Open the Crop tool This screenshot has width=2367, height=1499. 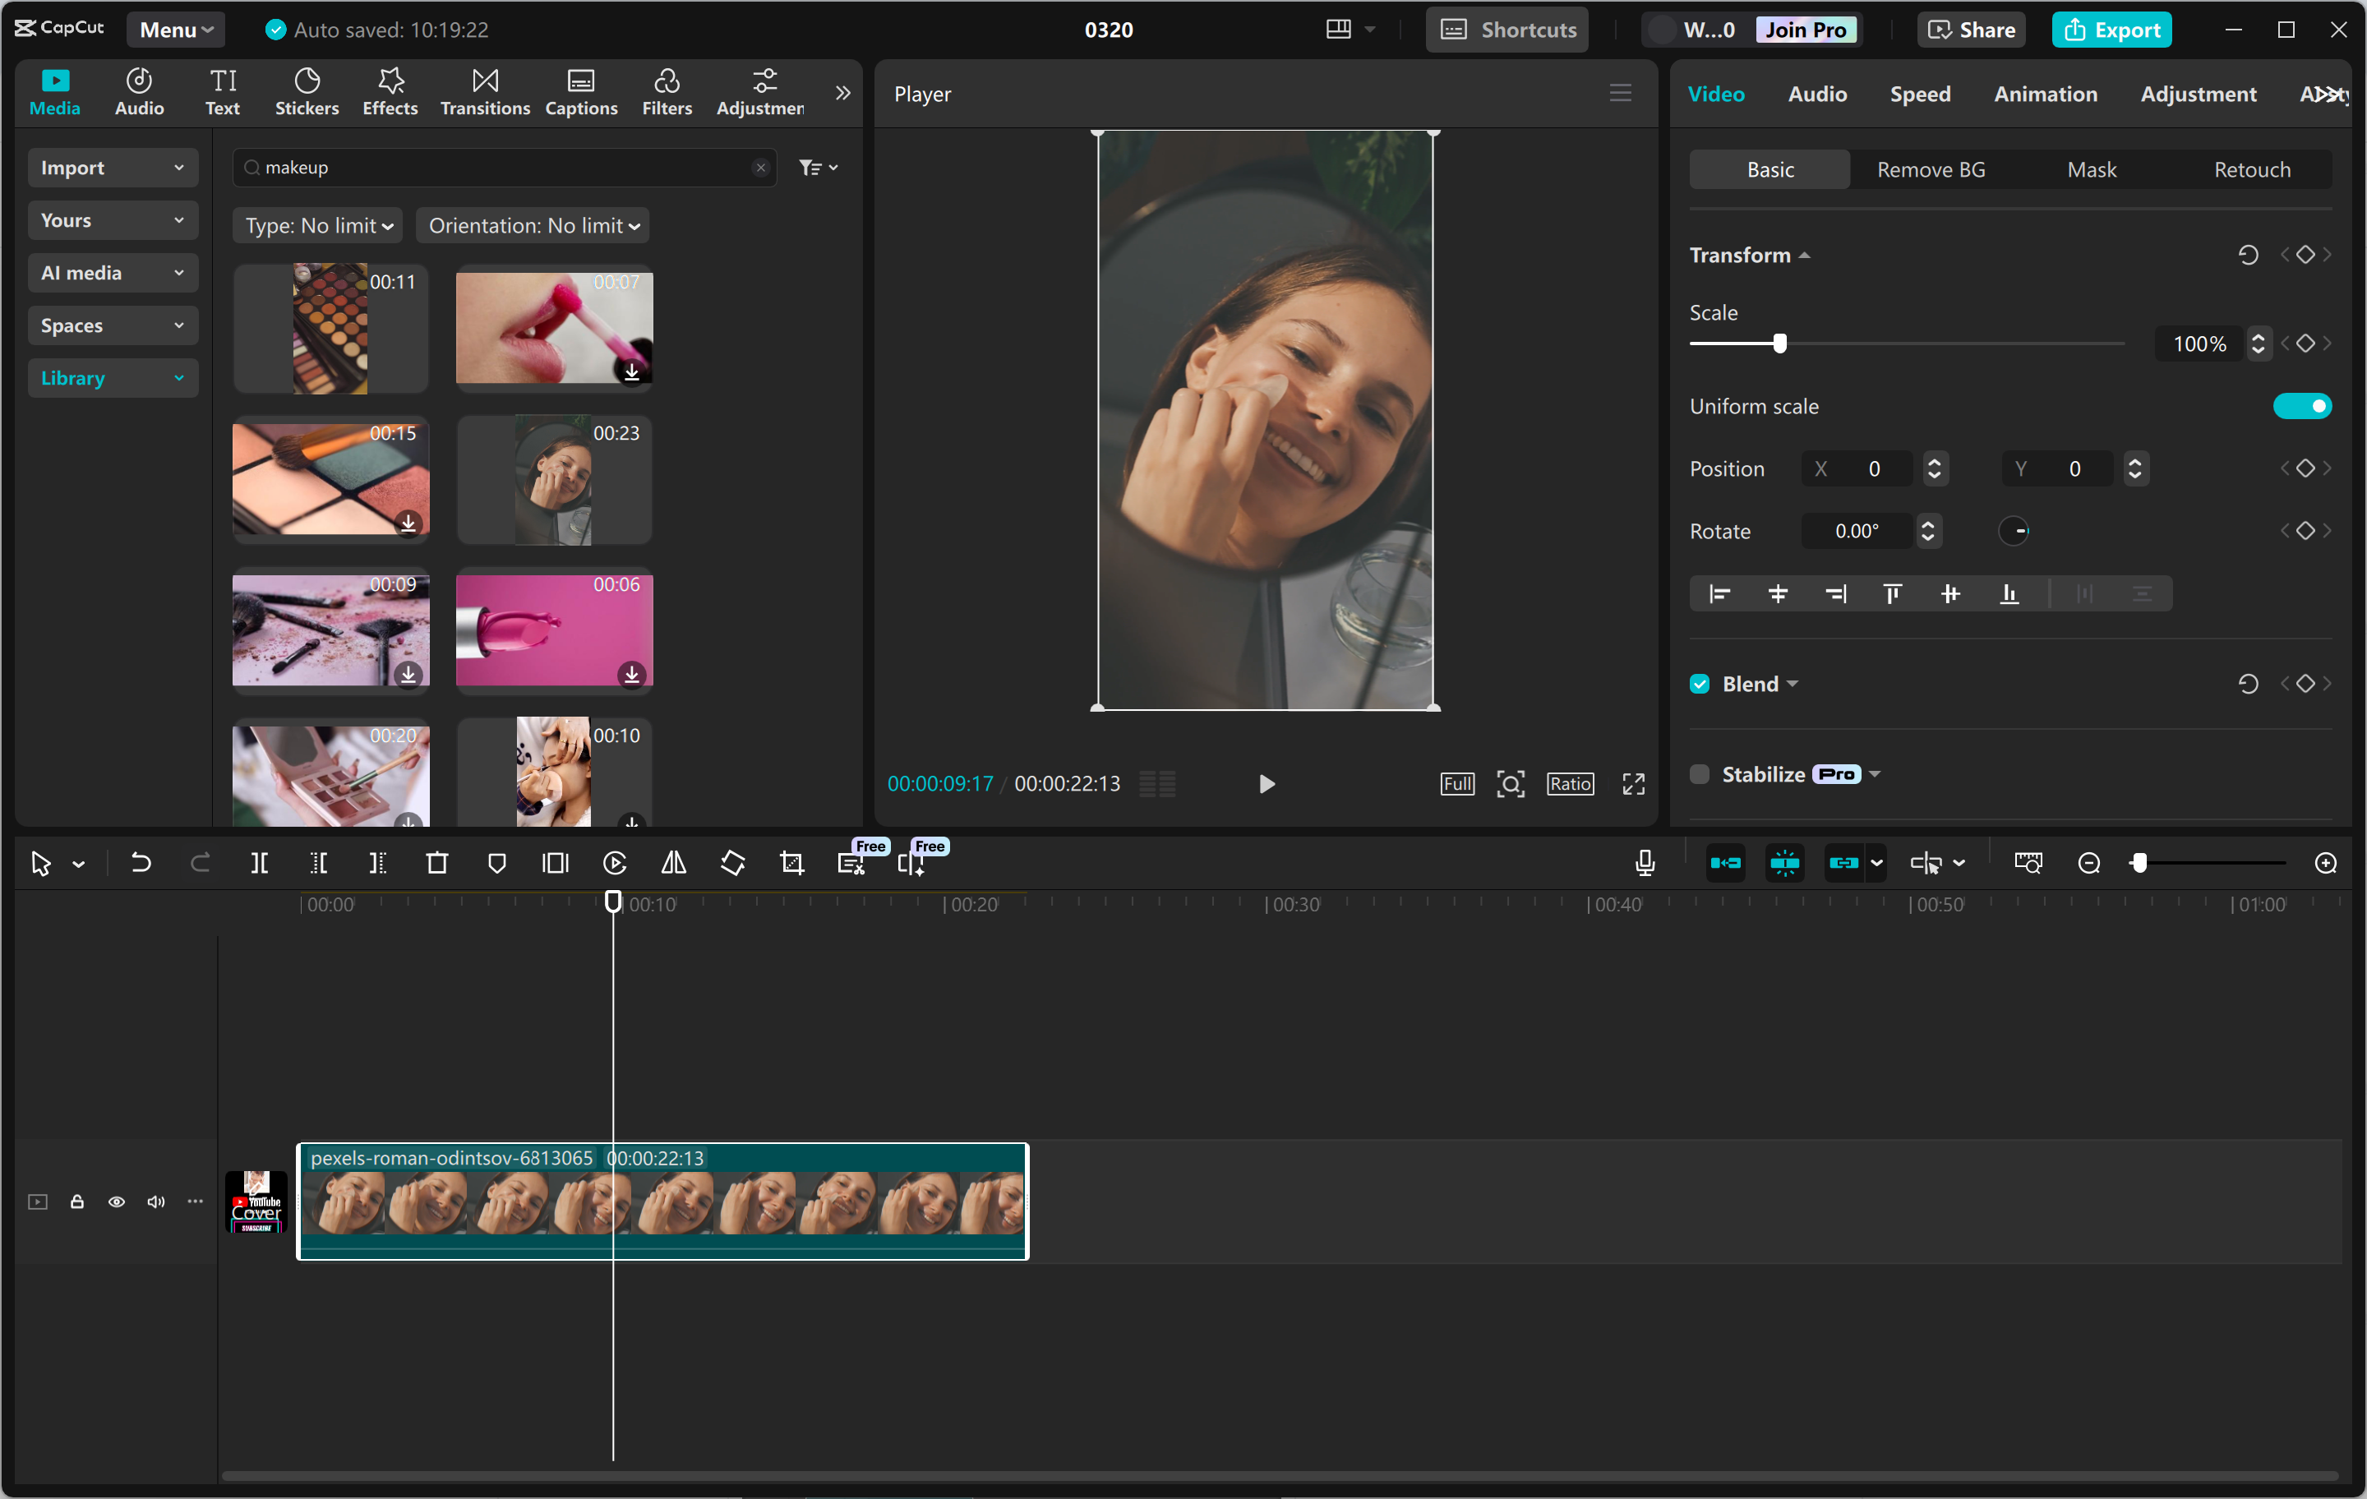pyautogui.click(x=791, y=863)
